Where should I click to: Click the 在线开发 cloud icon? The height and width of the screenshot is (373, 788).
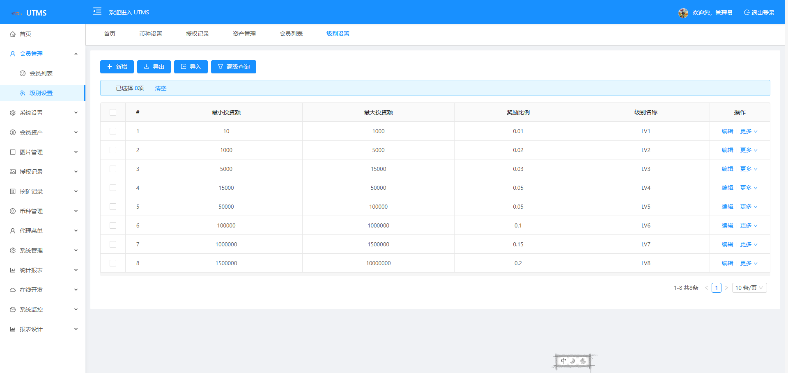coord(13,290)
